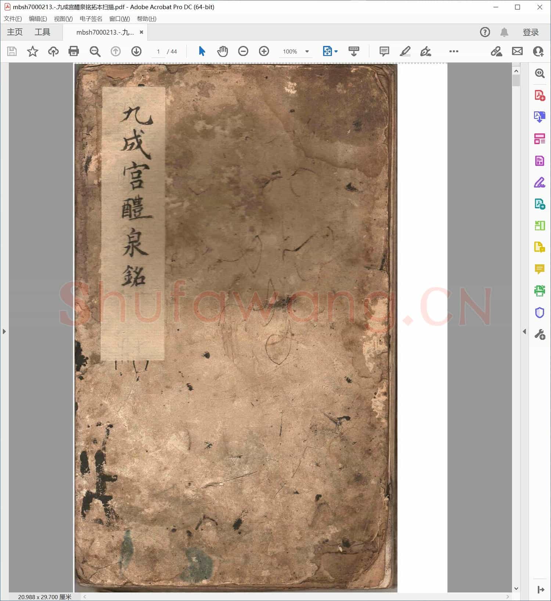Add a sticky note comment
The height and width of the screenshot is (601, 551).
pyautogui.click(x=384, y=51)
